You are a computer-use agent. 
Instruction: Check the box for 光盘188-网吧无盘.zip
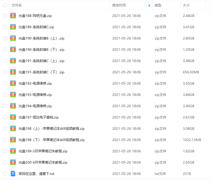(5, 16)
